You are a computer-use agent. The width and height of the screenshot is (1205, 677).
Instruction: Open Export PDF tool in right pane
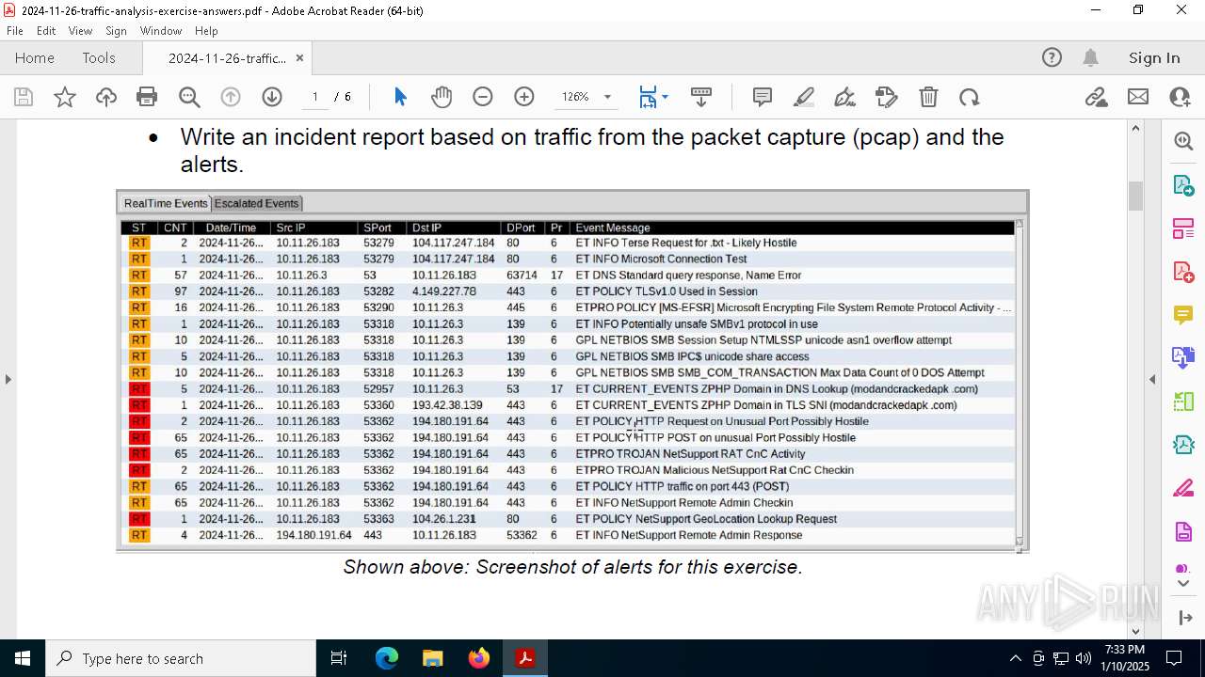point(1183,185)
